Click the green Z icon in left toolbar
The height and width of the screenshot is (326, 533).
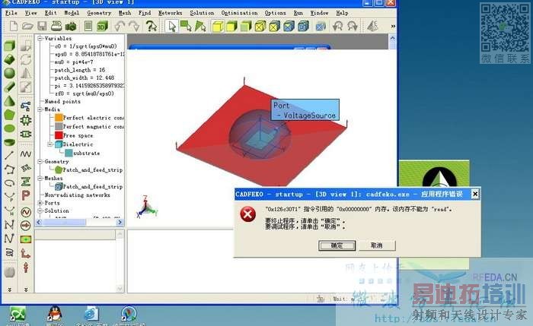click(26, 182)
